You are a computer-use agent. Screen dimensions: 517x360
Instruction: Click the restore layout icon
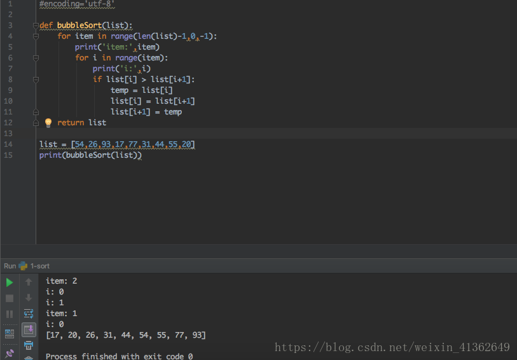point(10,334)
